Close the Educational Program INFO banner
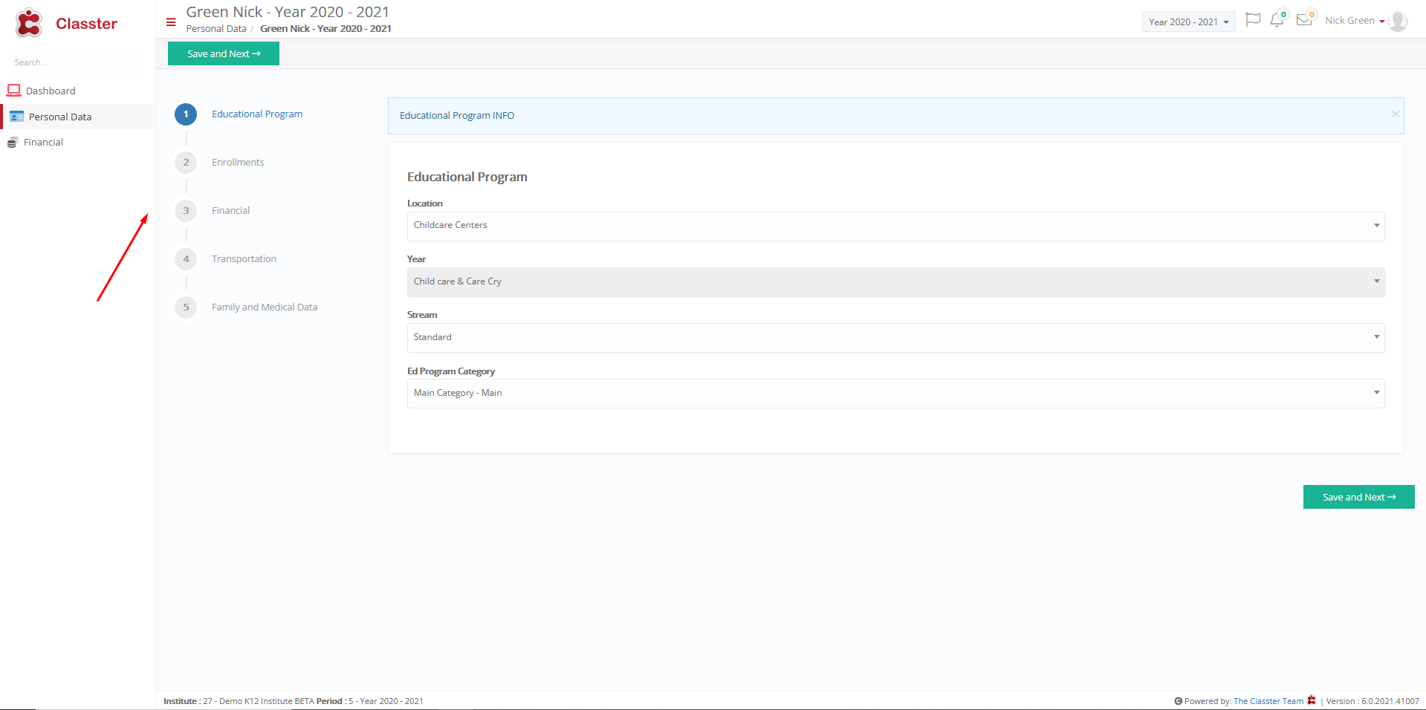 (1395, 114)
